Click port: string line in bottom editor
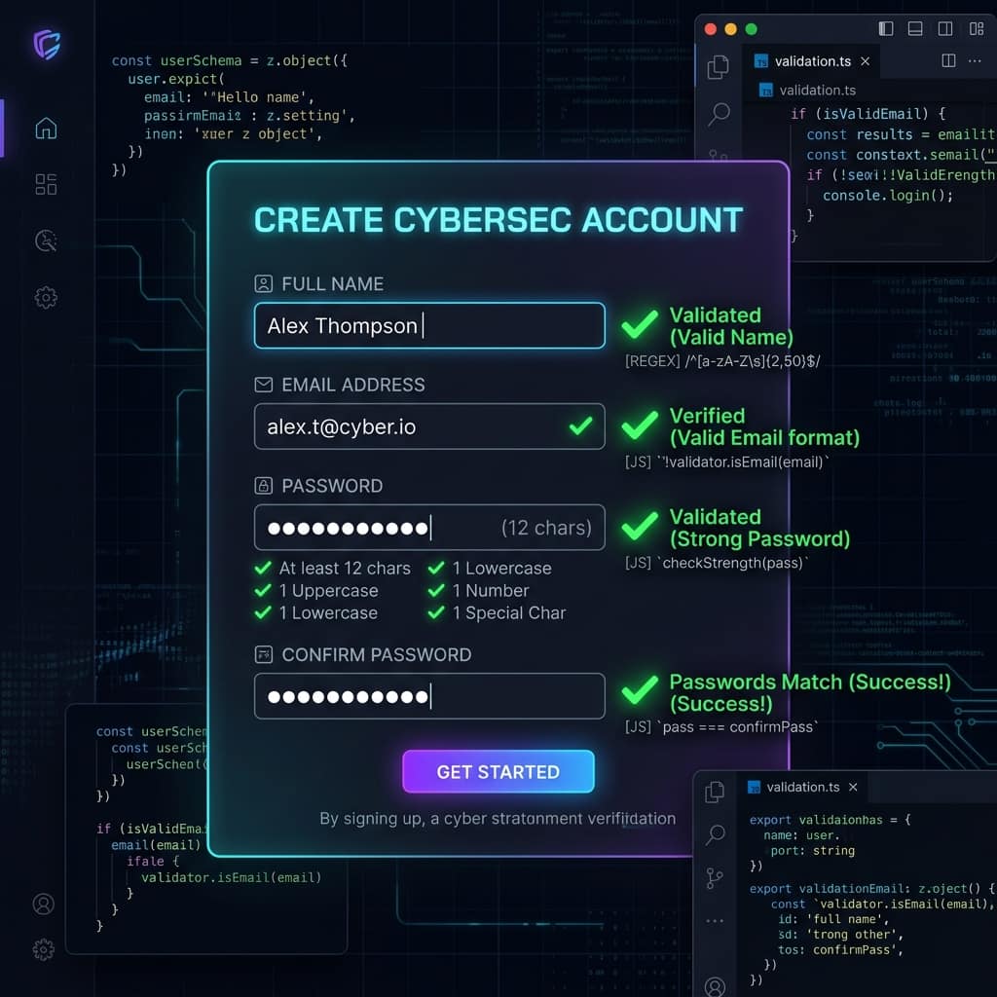 pos(813,851)
